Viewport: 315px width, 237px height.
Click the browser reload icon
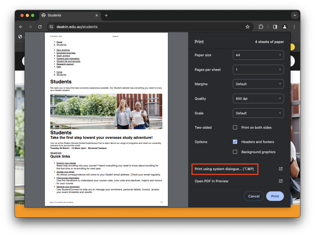pyautogui.click(x=40, y=27)
